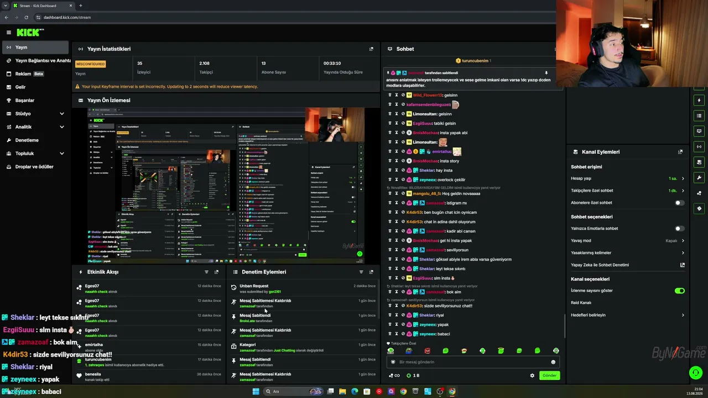Click the chat bubble icon in right rail

(699, 132)
